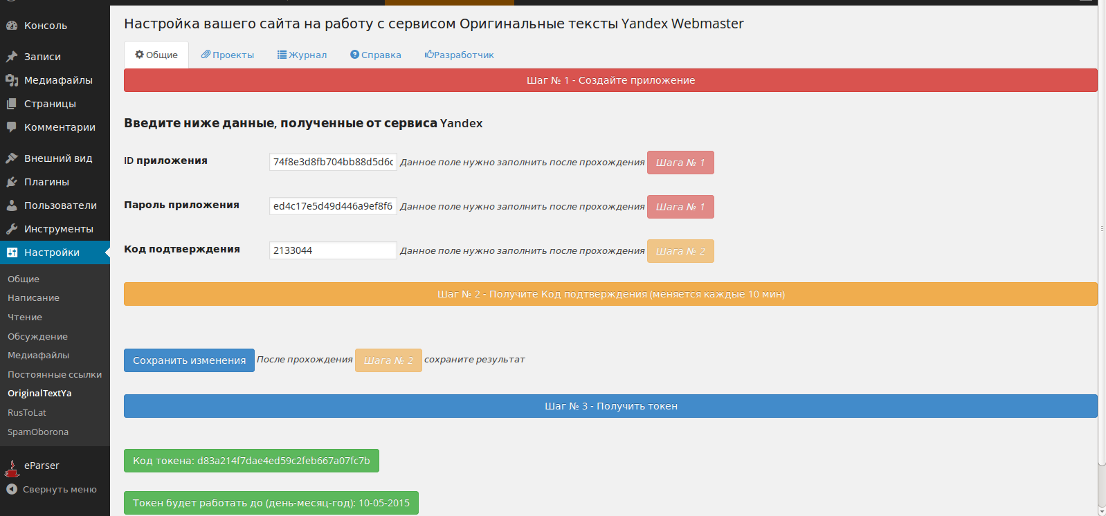Viewport: 1106px width, 516px height.
Task: Click the green Токен будет работать до label
Action: [x=271, y=503]
